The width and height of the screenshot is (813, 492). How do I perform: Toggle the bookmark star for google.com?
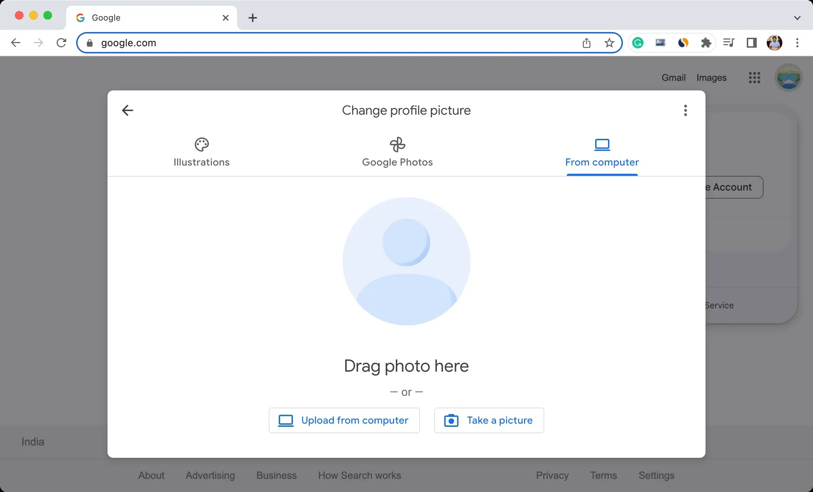[x=609, y=42]
